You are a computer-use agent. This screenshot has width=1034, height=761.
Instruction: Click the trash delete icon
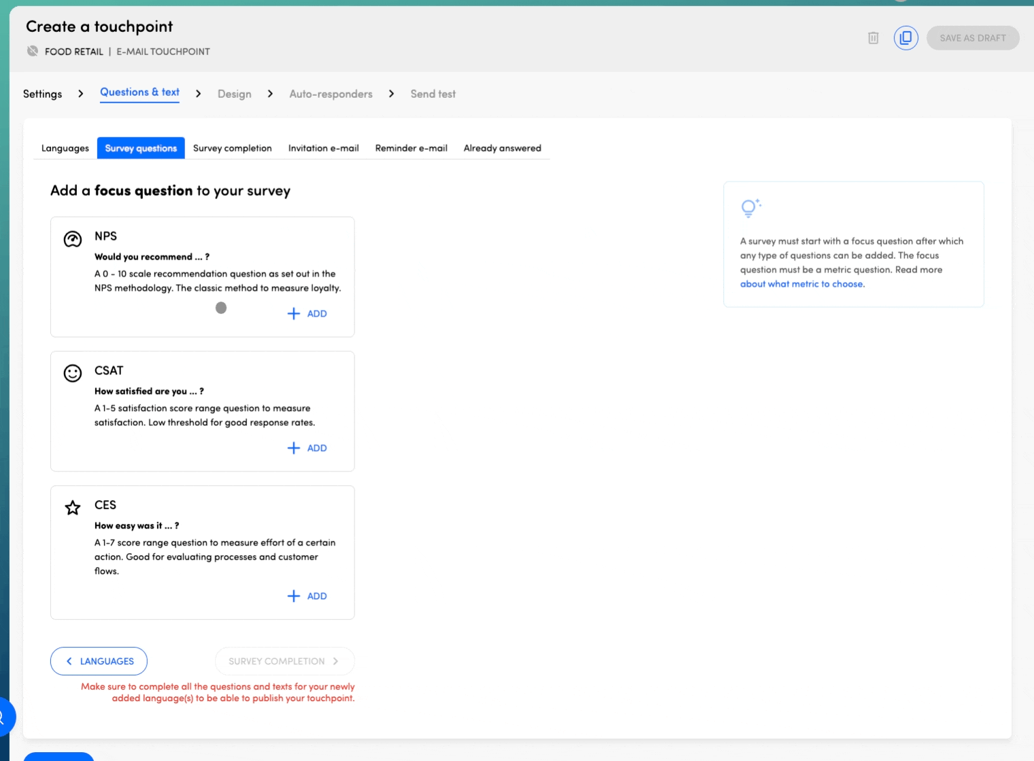tap(873, 38)
